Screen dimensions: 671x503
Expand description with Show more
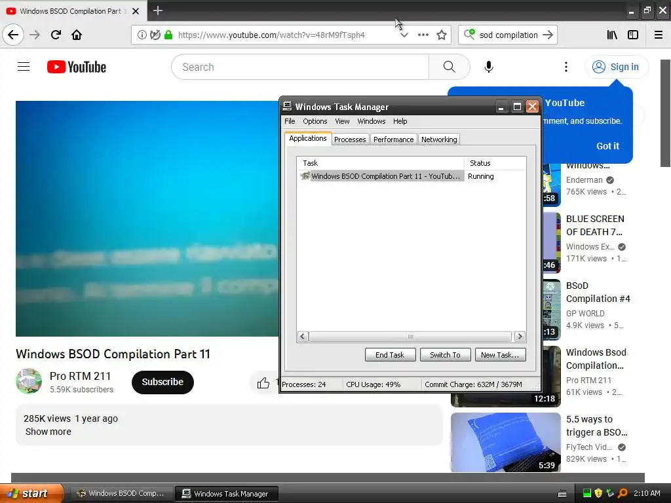pos(48,432)
